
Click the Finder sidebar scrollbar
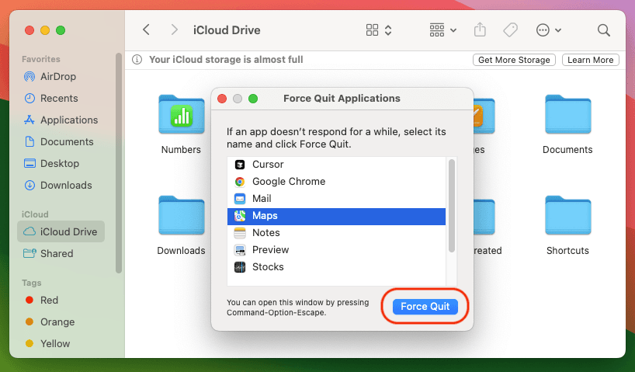[119, 163]
